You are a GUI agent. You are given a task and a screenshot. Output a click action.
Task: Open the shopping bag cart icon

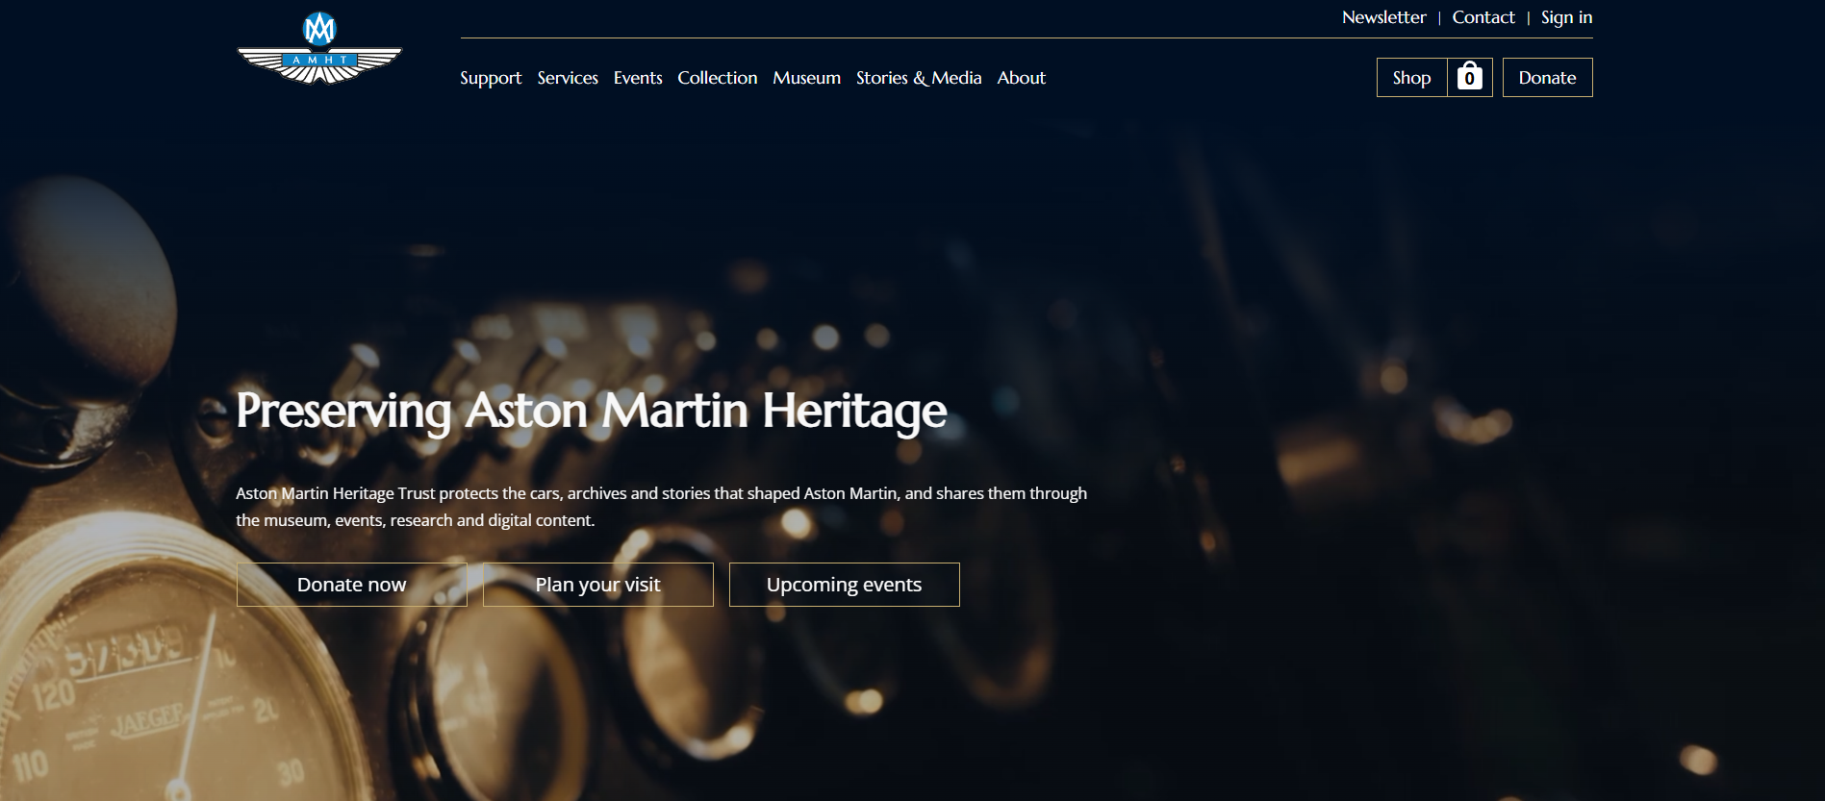click(1469, 77)
